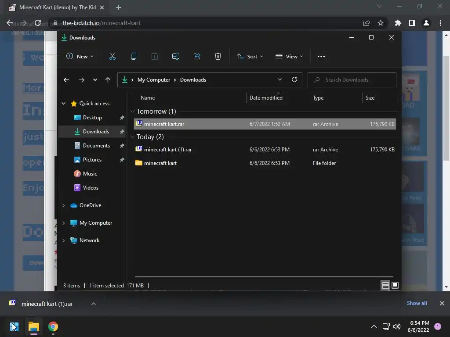This screenshot has height=337, width=450.
Task: Click the Paste clipboard icon
Action: click(154, 57)
